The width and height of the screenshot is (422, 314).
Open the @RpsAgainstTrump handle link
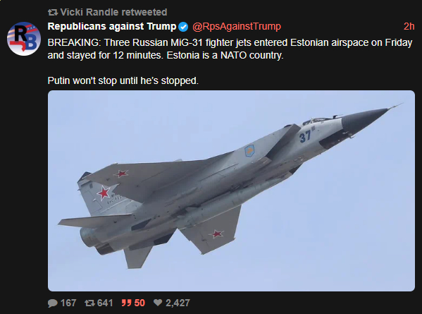(237, 26)
